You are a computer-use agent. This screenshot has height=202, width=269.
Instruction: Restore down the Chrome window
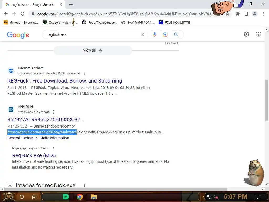click(251, 4)
